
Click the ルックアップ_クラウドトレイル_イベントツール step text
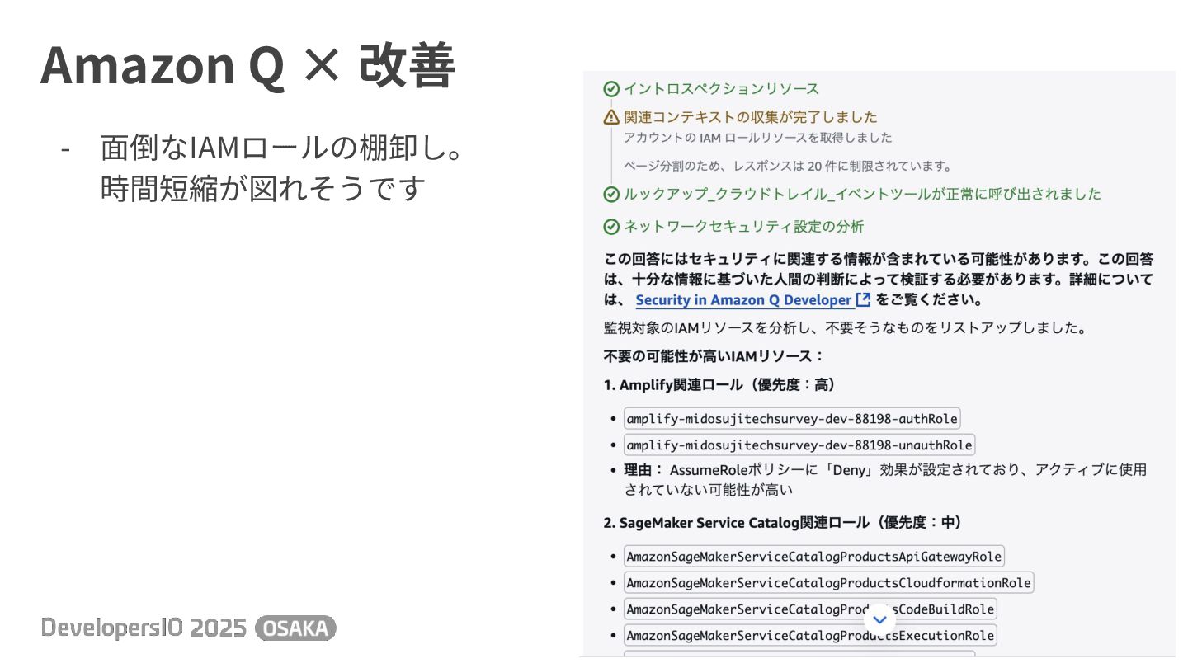[862, 195]
